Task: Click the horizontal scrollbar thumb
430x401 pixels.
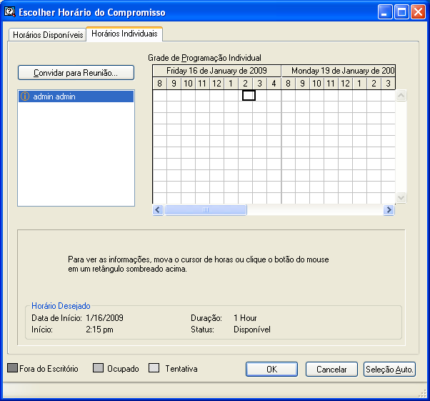Action: tap(206, 210)
